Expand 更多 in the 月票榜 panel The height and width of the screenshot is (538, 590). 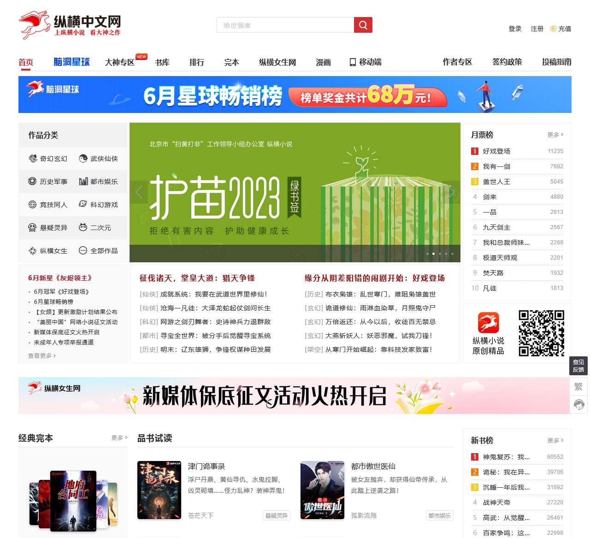coord(555,135)
